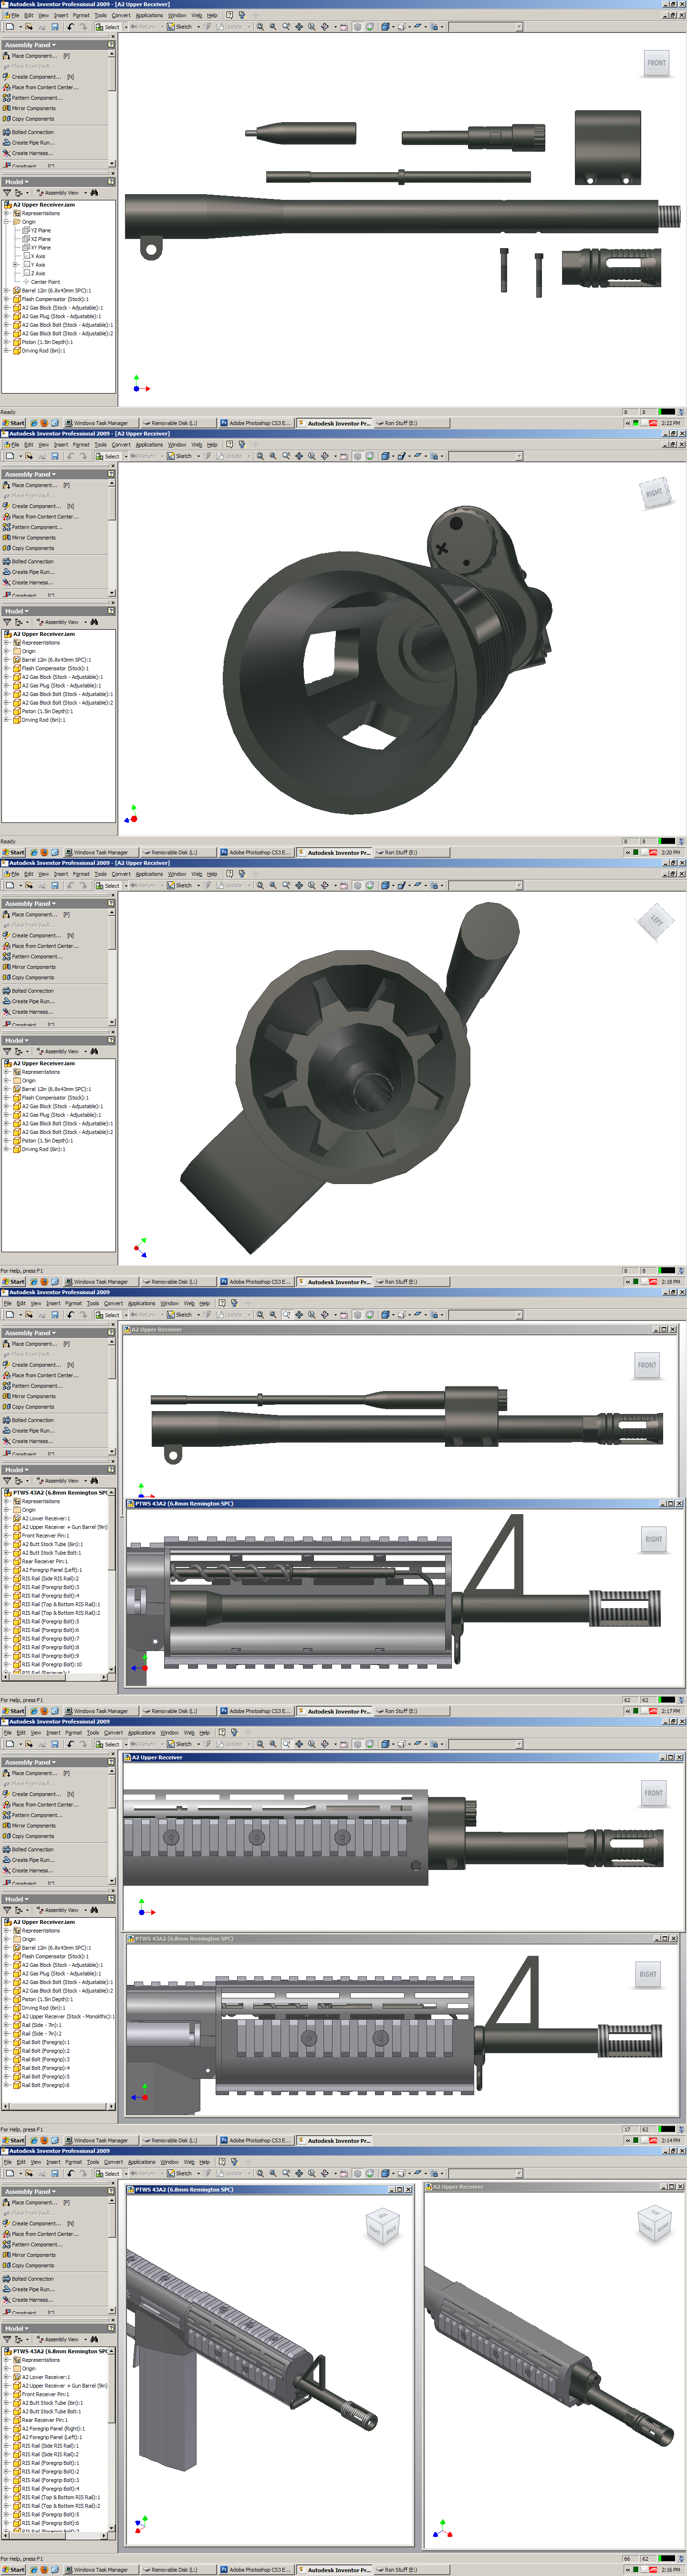687x2576 pixels.
Task: Click Undo arrow in the 2:14 PM window toolbar
Action: tap(70, 1744)
